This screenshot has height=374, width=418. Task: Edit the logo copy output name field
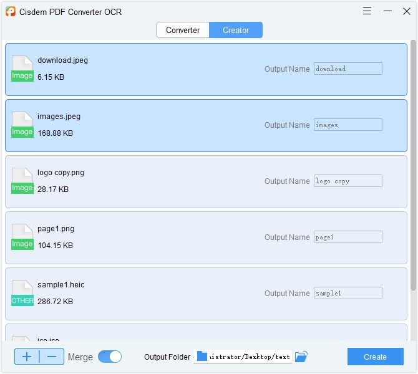348,181
